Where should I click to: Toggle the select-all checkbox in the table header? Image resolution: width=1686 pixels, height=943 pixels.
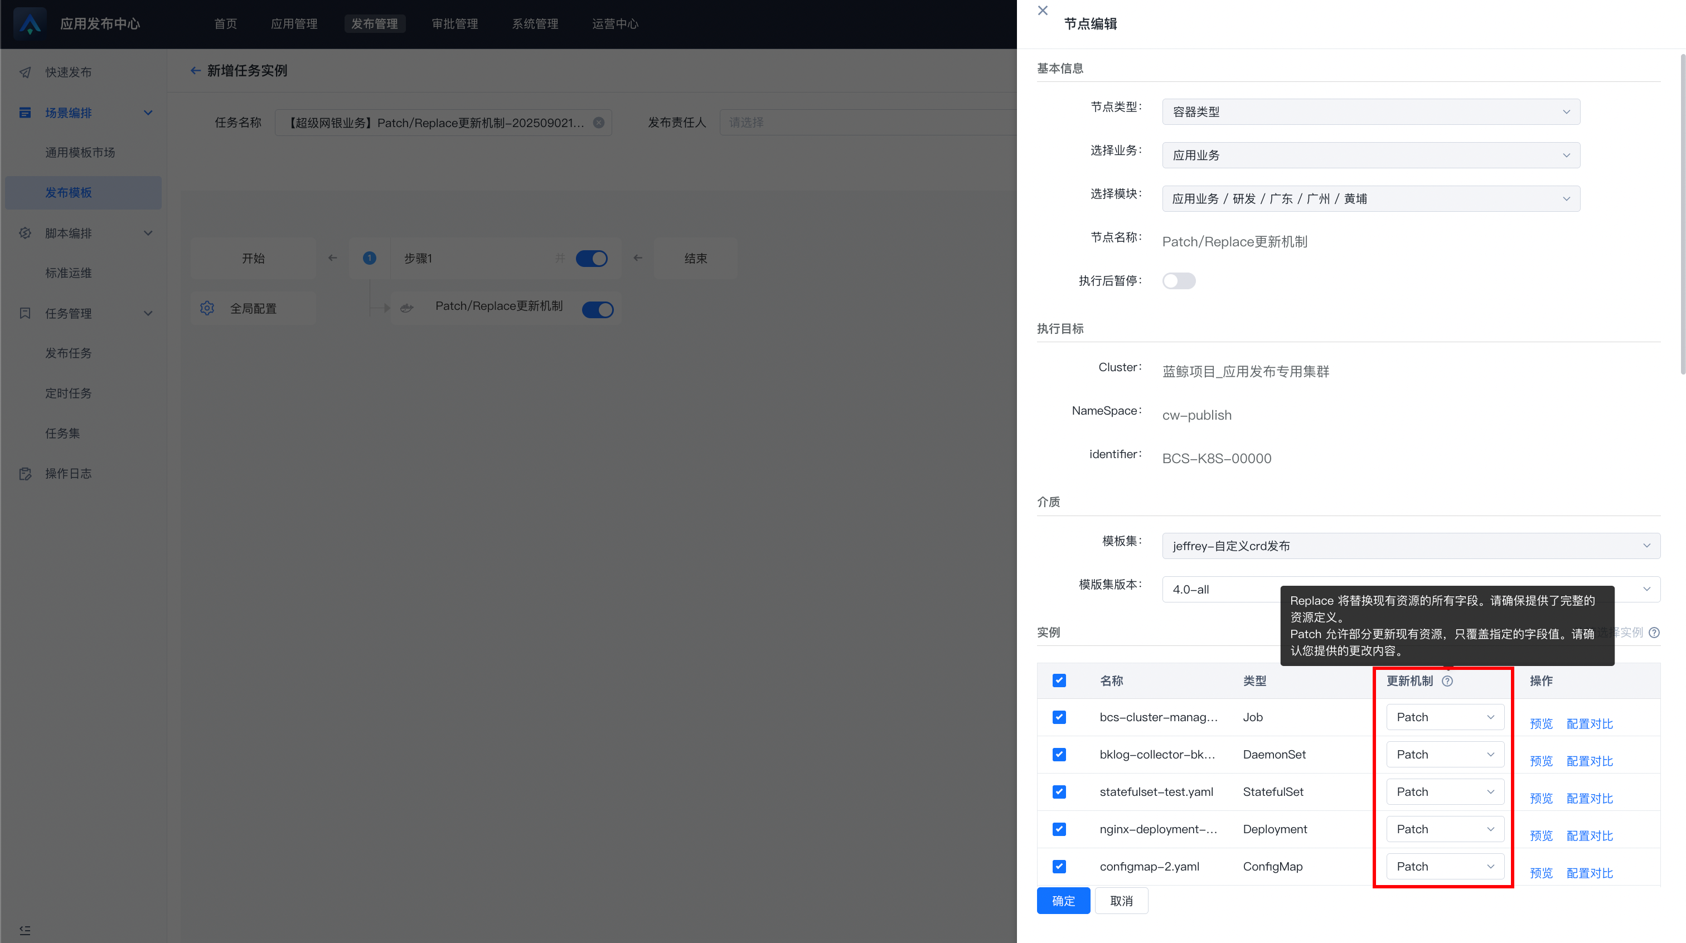coord(1059,680)
